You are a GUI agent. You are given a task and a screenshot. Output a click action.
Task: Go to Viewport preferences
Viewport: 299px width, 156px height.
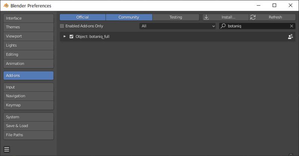tap(28, 36)
